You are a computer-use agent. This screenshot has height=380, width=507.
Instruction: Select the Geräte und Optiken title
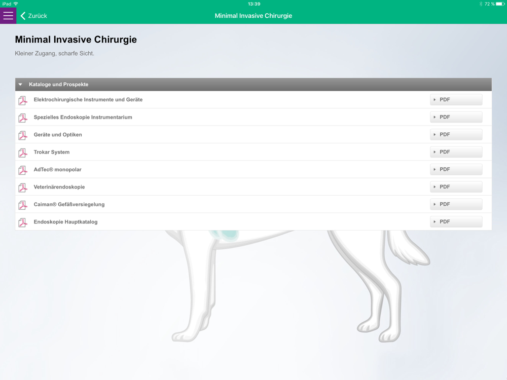(x=58, y=134)
